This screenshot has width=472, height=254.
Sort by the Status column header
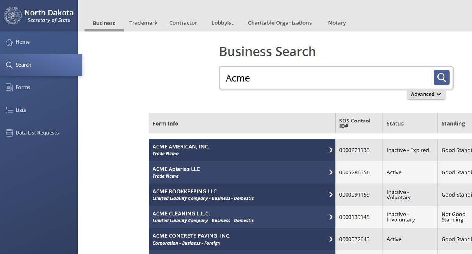(410, 123)
